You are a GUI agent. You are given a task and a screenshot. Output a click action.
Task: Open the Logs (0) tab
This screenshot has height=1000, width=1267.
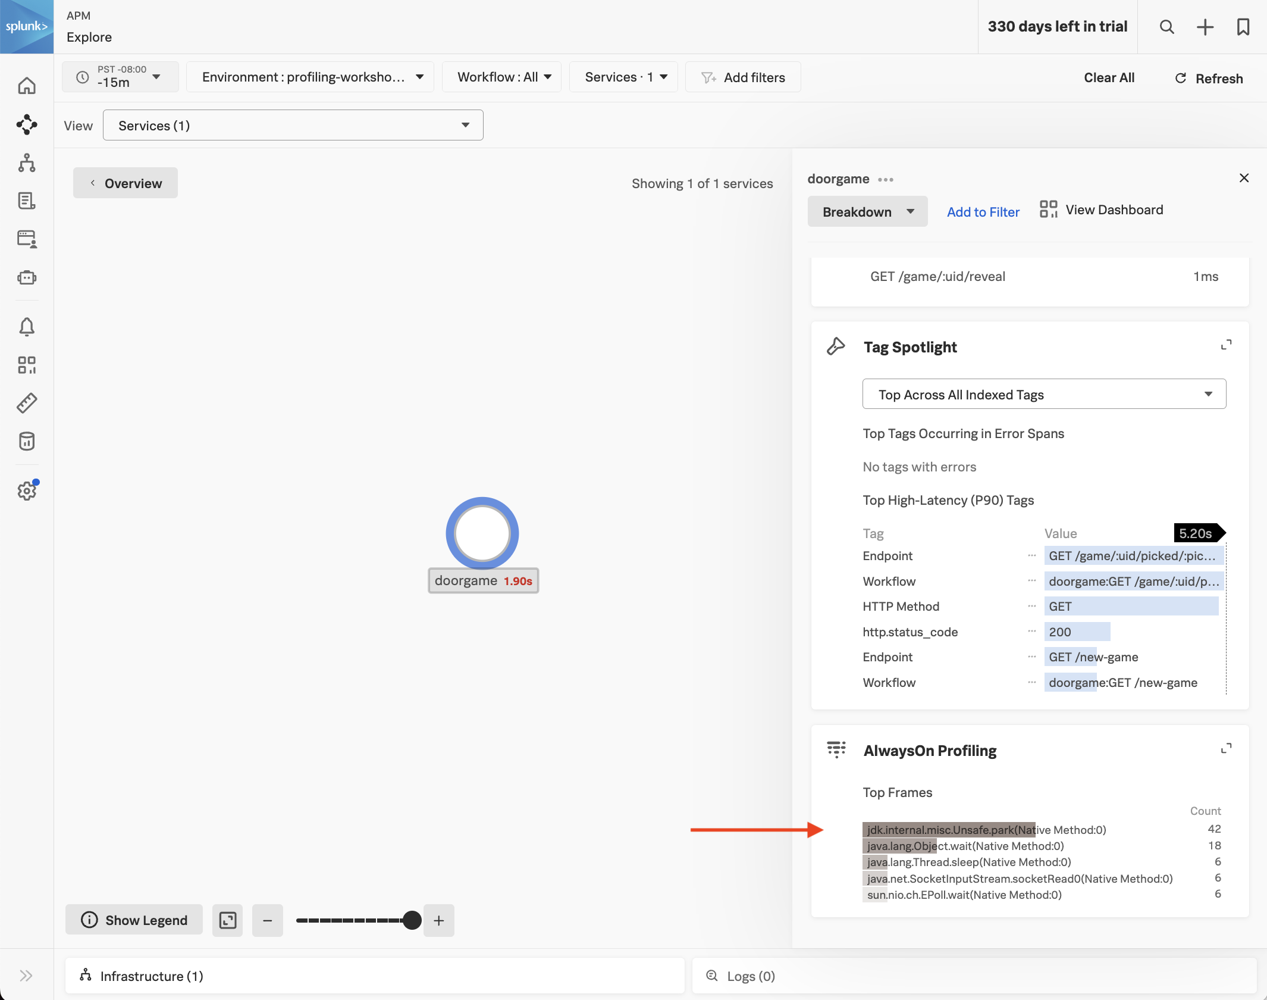[x=750, y=976]
